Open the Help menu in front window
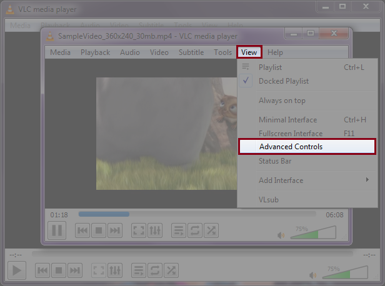 275,52
